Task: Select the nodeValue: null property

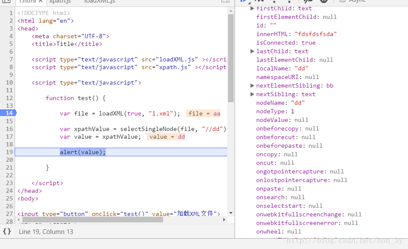Action: (282, 120)
